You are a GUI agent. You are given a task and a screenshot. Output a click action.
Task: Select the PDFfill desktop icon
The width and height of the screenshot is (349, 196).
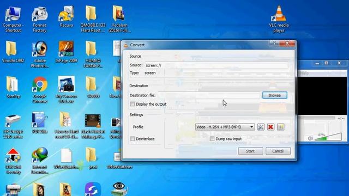[x=40, y=122]
